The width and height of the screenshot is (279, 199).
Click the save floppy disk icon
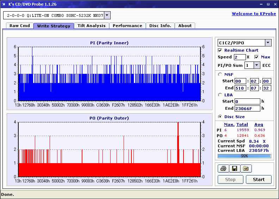(234, 169)
